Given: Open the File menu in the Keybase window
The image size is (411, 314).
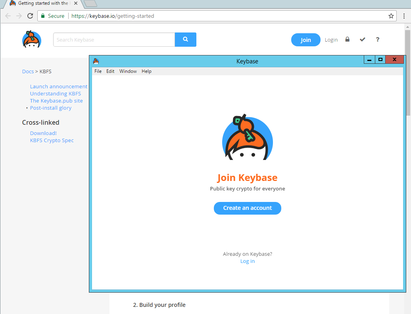Looking at the screenshot, I should tap(98, 71).
